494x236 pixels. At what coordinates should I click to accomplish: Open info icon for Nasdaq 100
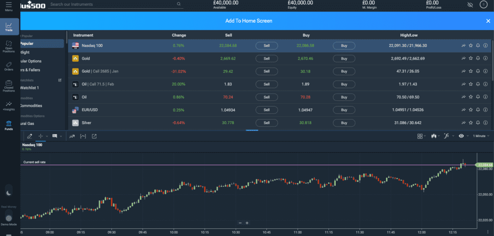485,46
